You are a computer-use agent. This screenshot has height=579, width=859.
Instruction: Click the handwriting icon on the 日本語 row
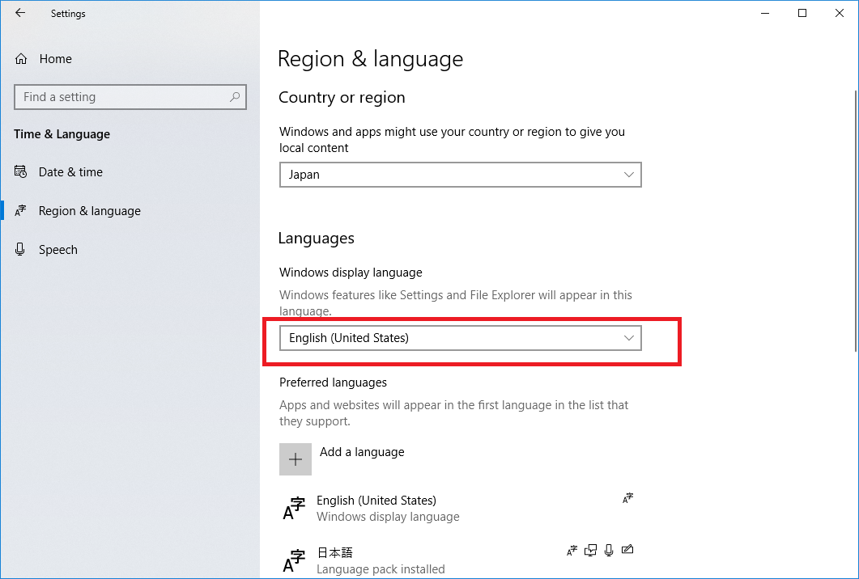[x=627, y=549]
